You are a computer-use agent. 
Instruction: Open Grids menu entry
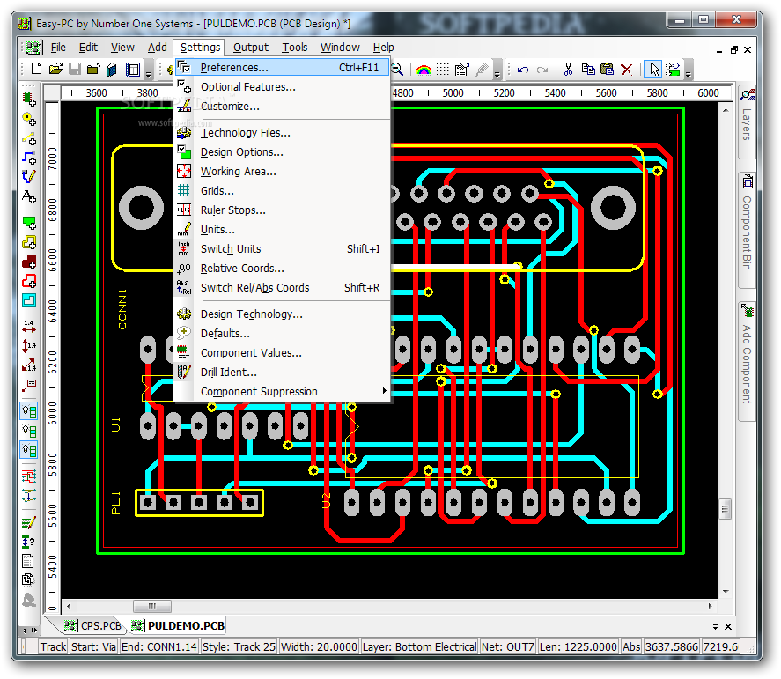click(x=282, y=191)
